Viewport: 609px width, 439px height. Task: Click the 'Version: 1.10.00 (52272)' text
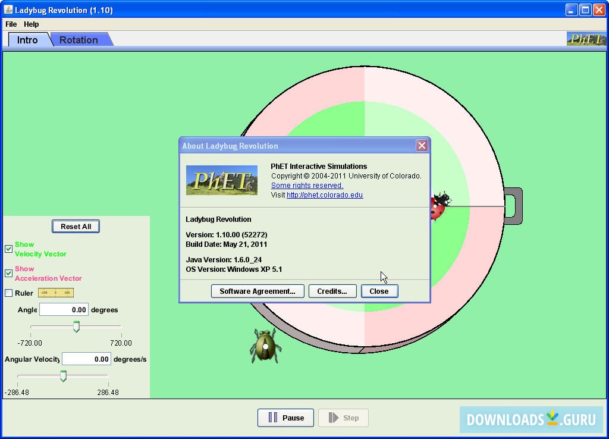227,234
